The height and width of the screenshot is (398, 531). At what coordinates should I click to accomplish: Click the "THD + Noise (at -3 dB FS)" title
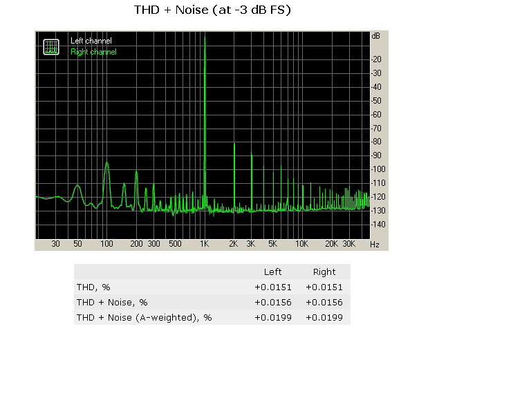[x=212, y=10]
